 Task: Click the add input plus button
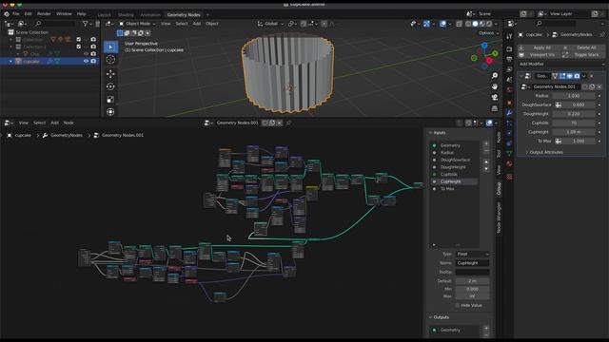486,143
